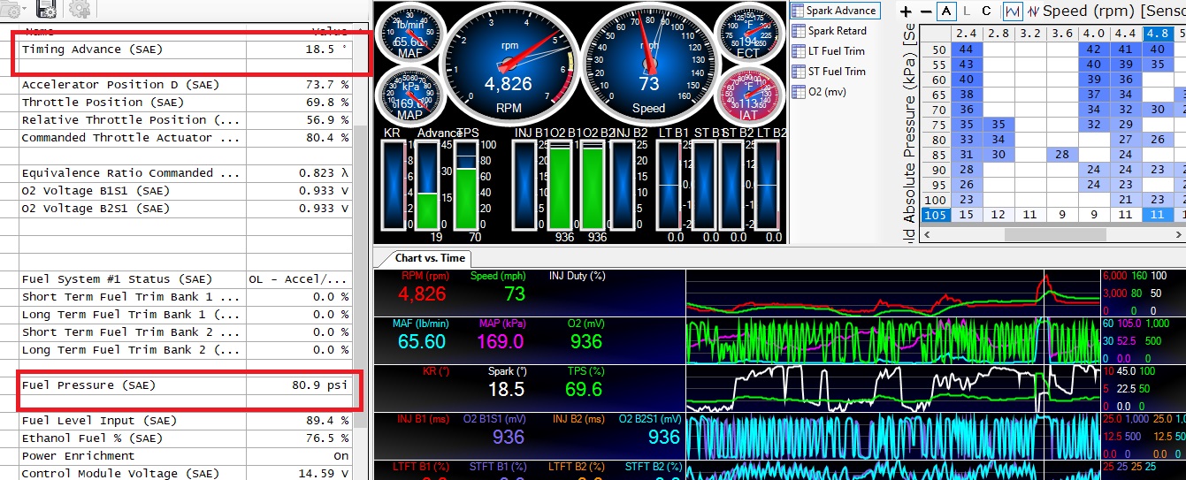Click the device settings icon in toolbar
The height and width of the screenshot is (480, 1186).
point(47,10)
